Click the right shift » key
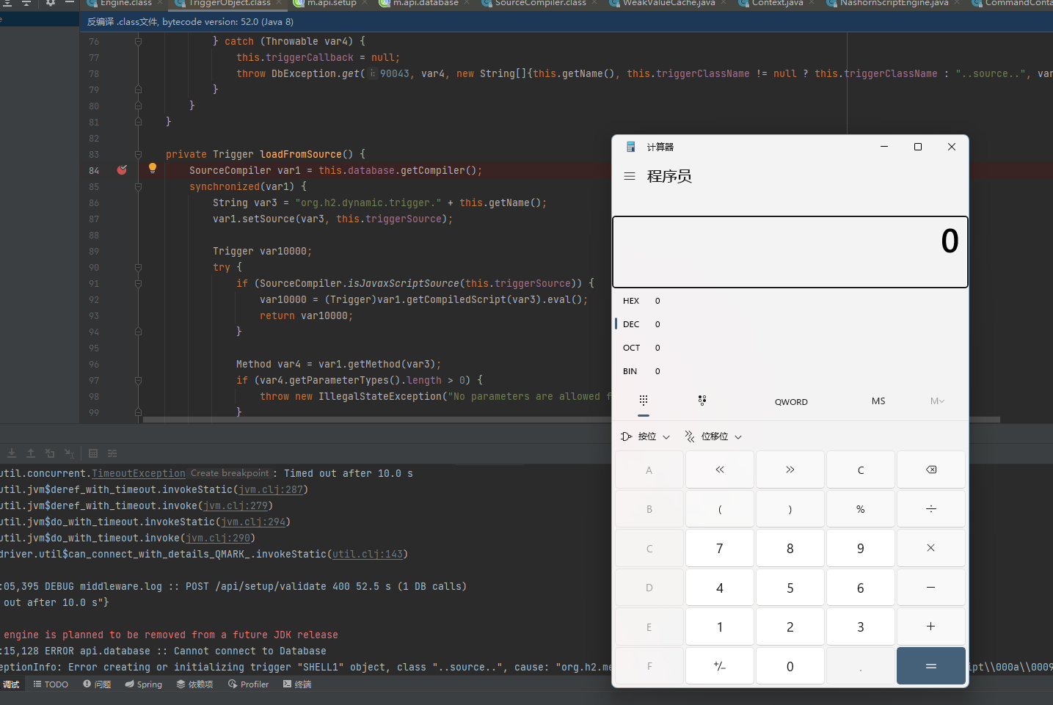This screenshot has width=1053, height=705. pyautogui.click(x=790, y=470)
